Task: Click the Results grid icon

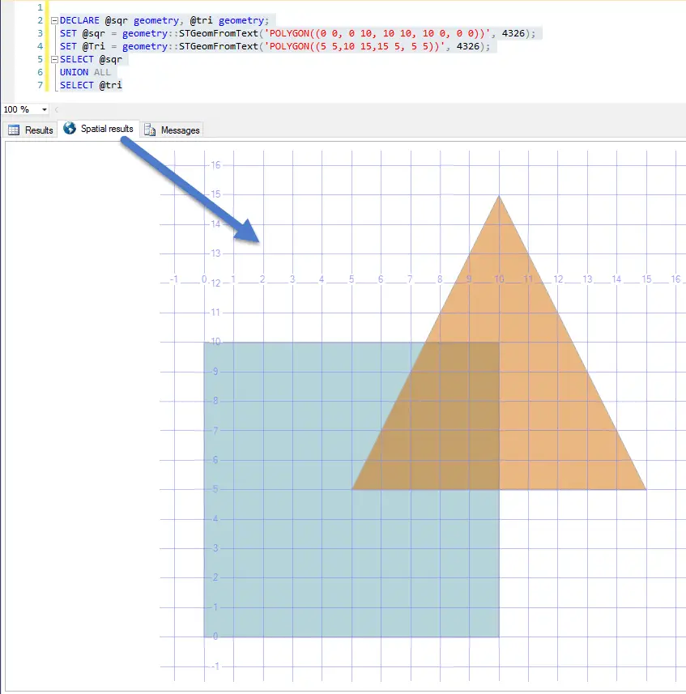Action: pyautogui.click(x=14, y=130)
